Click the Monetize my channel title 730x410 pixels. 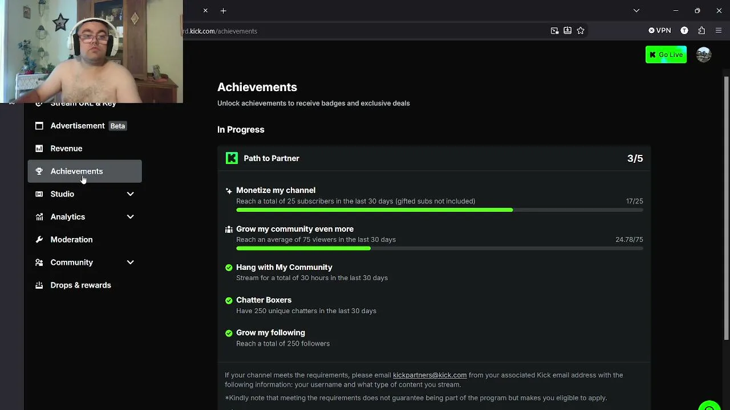[x=275, y=190]
